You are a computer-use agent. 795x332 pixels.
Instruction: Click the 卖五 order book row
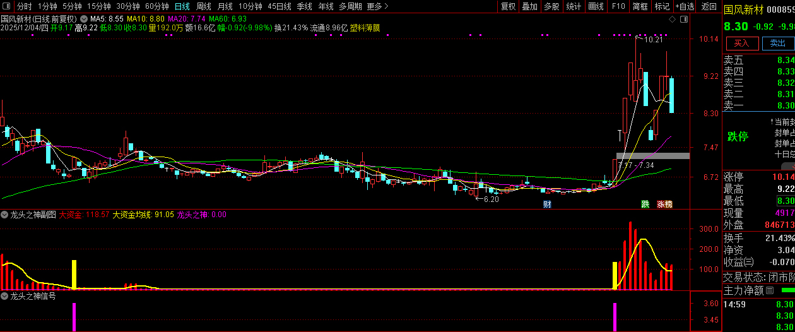coord(759,61)
